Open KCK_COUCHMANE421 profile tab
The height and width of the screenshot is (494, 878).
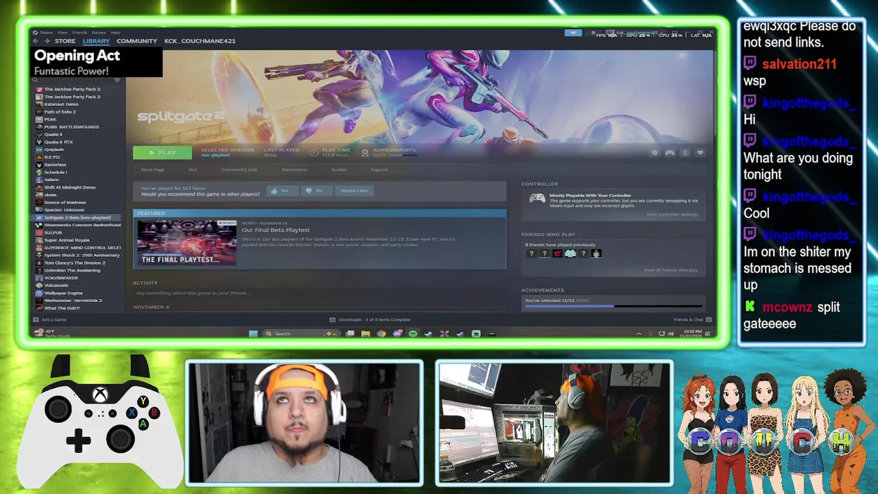(200, 40)
